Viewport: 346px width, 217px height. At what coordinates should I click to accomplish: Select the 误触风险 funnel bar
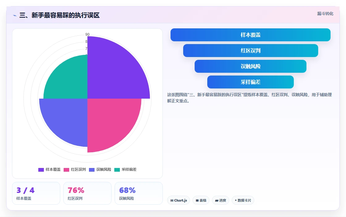click(251, 66)
